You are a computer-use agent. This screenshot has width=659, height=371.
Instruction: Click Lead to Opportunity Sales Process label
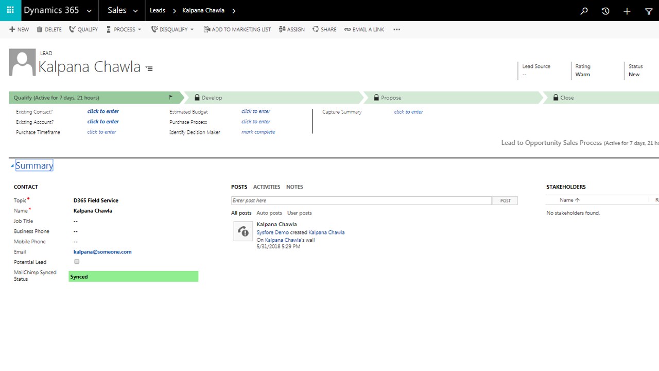551,143
